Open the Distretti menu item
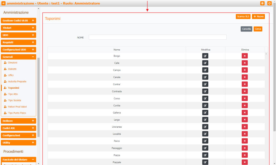The height and width of the screenshot is (165, 276). click(13, 69)
